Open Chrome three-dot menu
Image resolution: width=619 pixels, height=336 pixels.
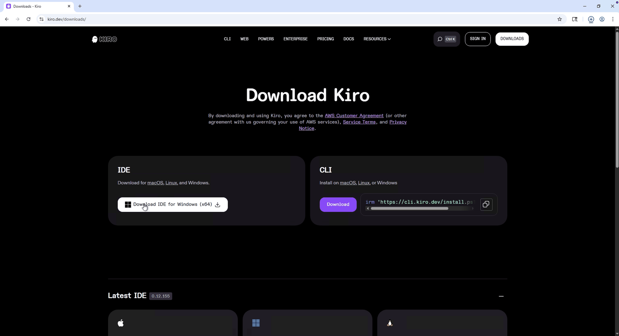point(613,19)
